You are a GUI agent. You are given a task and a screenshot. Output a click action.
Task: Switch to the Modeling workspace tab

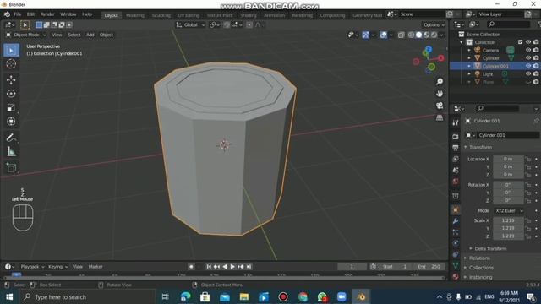click(x=135, y=15)
